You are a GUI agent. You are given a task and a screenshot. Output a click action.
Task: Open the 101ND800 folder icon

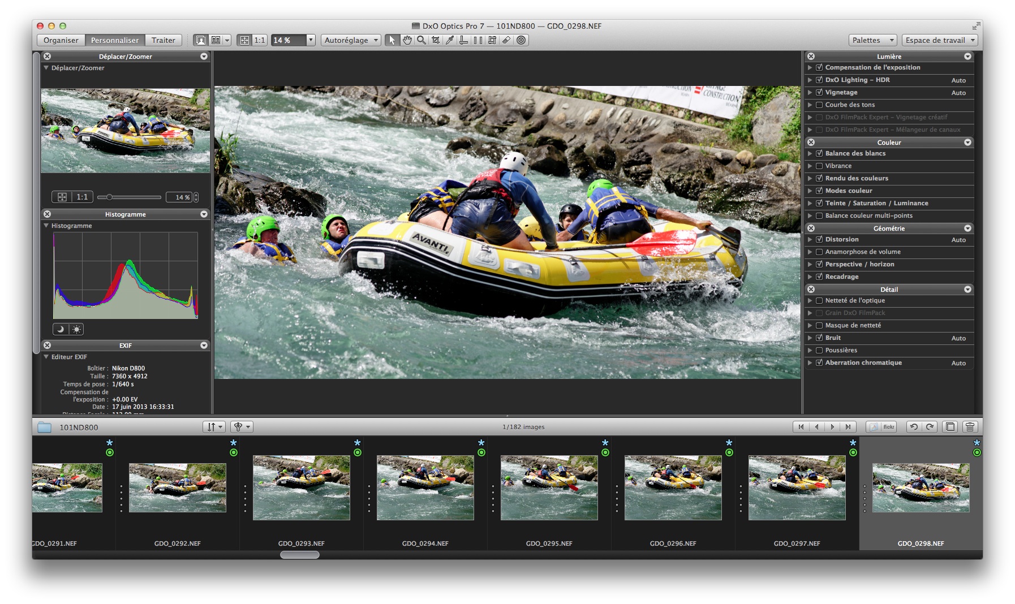(45, 427)
